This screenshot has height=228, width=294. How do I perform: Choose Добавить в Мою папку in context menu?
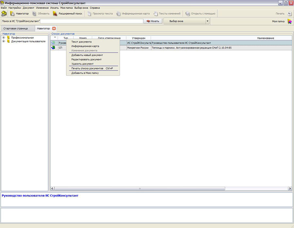pyautogui.click(x=93, y=73)
